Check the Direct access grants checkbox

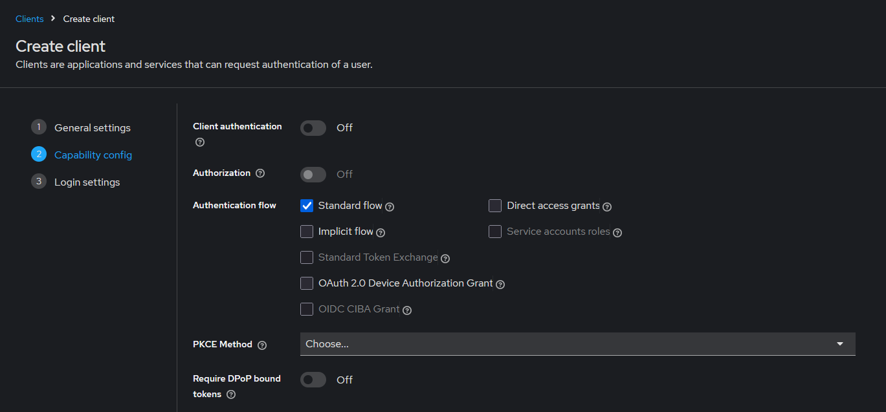pos(495,206)
